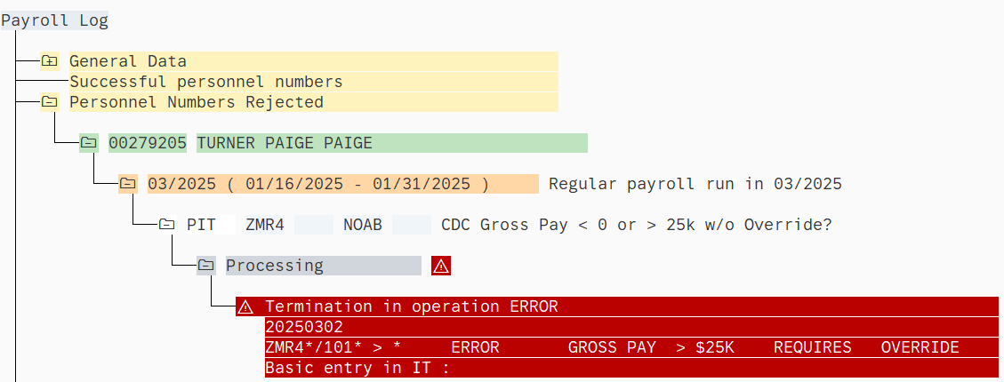The image size is (1004, 382).
Task: Click the Regular payroll run in 03/2025 text
Action: (695, 184)
